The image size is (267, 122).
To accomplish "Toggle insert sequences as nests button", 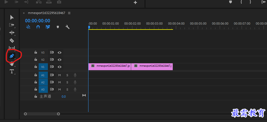I will click(x=28, y=27).
